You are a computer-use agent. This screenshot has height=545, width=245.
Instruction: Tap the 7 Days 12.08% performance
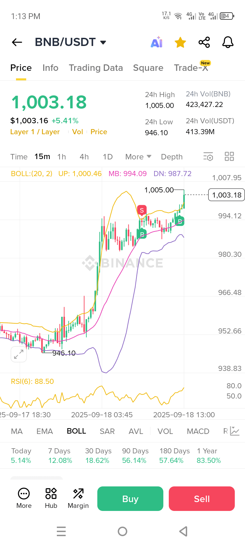60,456
